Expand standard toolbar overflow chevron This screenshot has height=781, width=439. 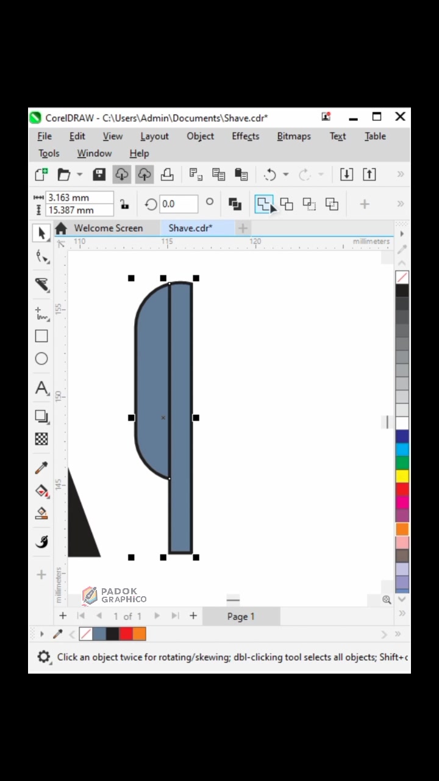pos(401,175)
